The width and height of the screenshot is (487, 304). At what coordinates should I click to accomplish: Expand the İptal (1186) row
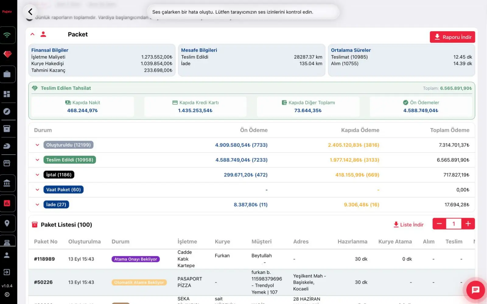point(37,175)
